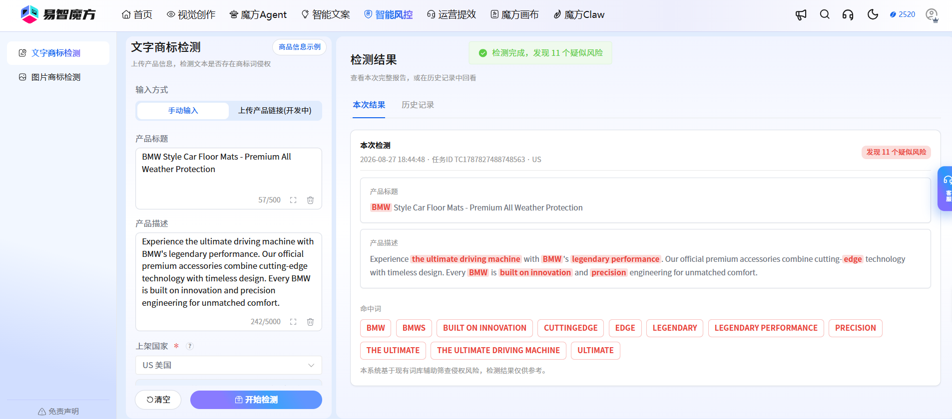The width and height of the screenshot is (952, 419).
Task: Open the user account avatar
Action: 932,15
